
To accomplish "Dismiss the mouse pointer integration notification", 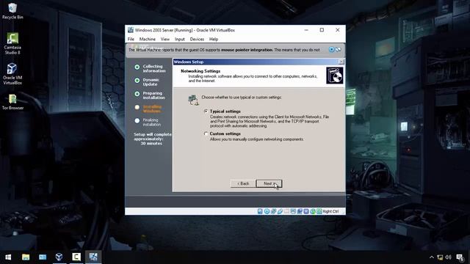I will 331,49.
